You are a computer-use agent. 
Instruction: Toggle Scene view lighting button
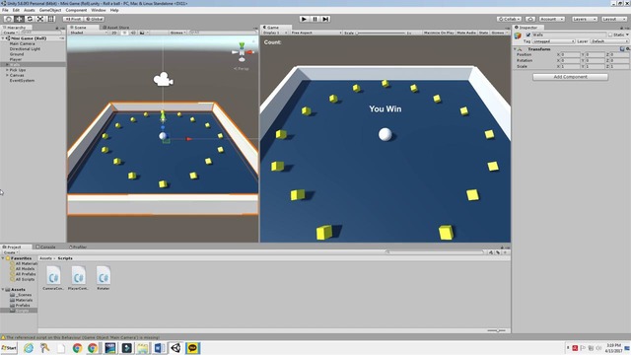124,33
